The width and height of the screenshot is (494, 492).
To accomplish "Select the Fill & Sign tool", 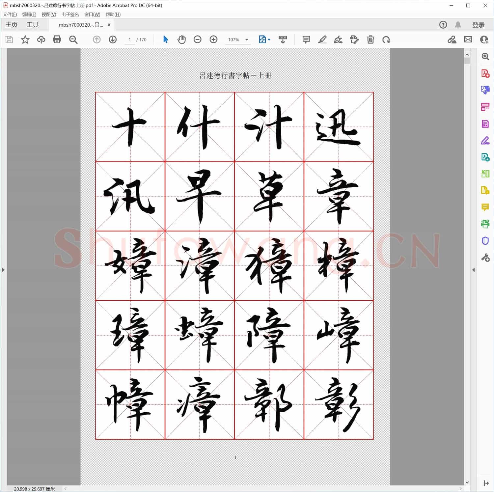I will pos(485,141).
